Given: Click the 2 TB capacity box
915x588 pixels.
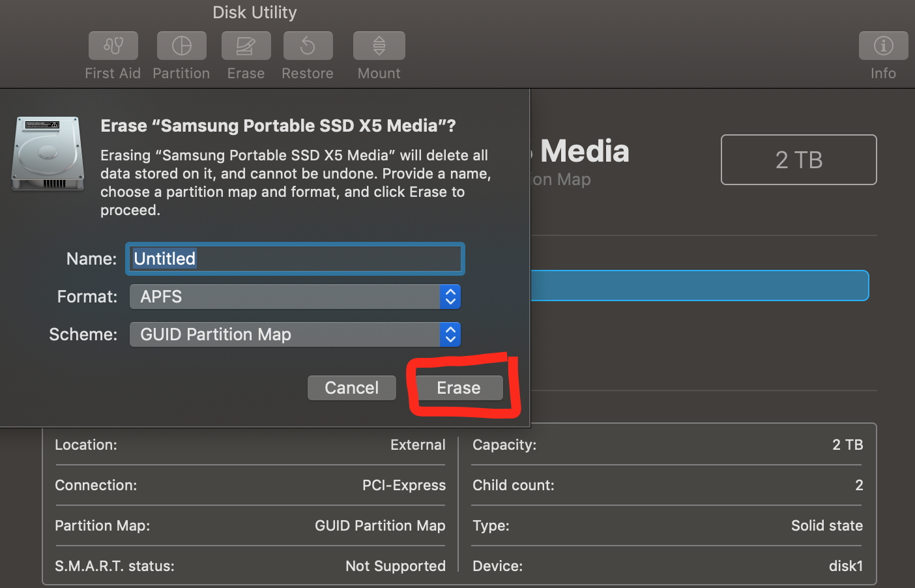Looking at the screenshot, I should [x=799, y=160].
